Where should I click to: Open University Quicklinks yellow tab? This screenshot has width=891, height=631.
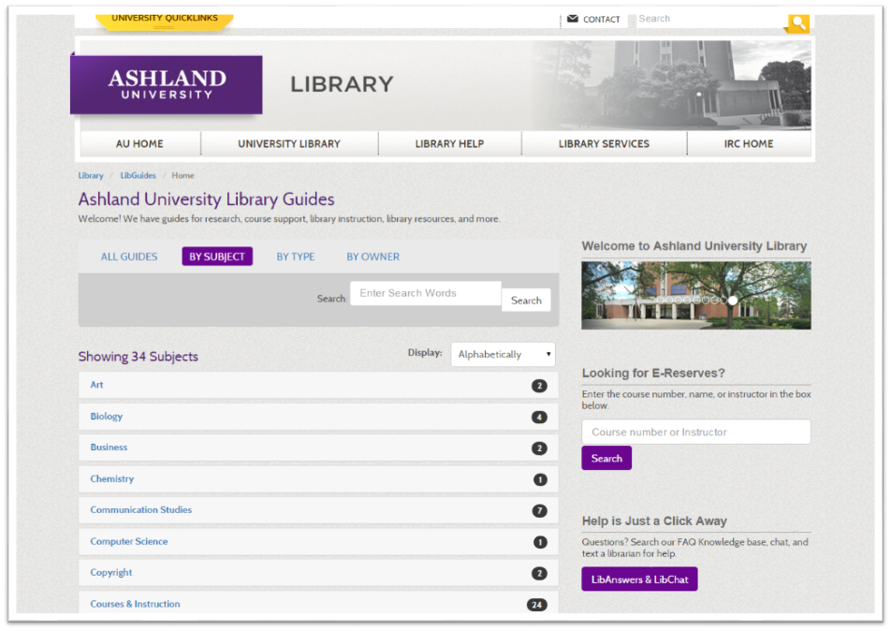point(164,21)
